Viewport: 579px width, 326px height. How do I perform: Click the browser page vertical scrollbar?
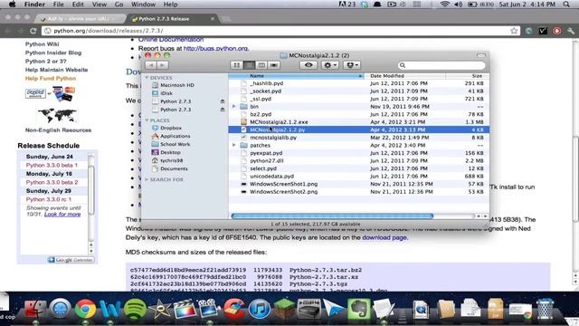coord(575,179)
